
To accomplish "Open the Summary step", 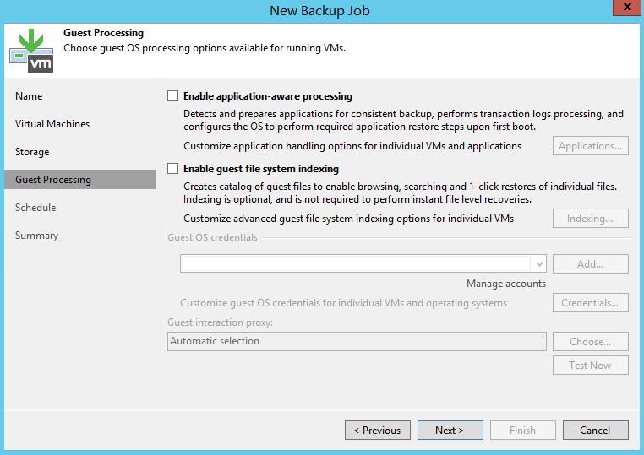I will (36, 236).
